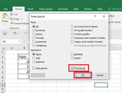This screenshot has width=122, height=93.
Task: Open the Review tab
Action: tap(88, 9)
